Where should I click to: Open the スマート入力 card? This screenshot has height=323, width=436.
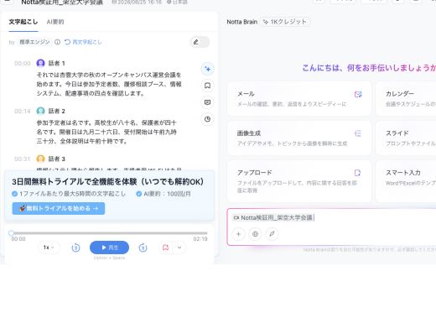click(406, 181)
